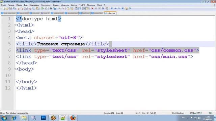Collapse the <html> block fold marker
The height and width of the screenshot is (121, 216).
click(15, 25)
